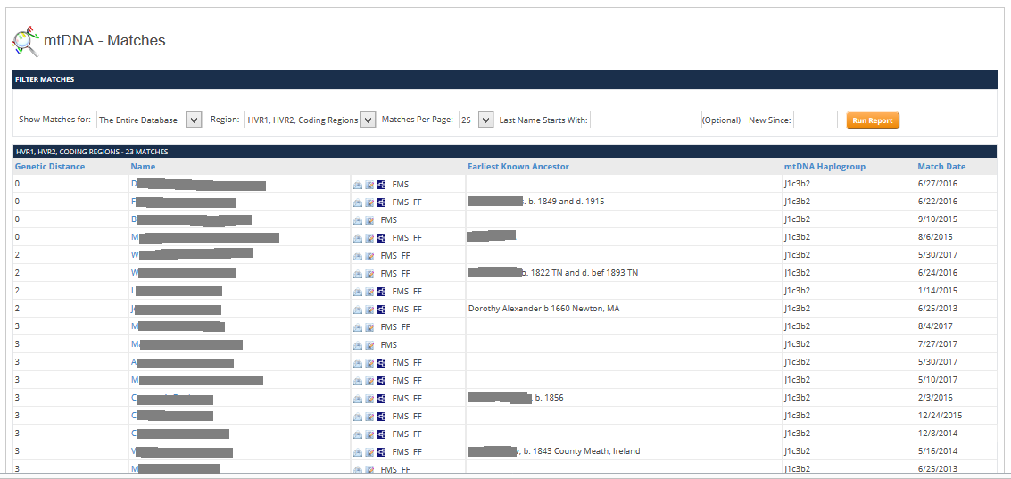
Task: Click match date 7/27/2017
Action: point(938,344)
